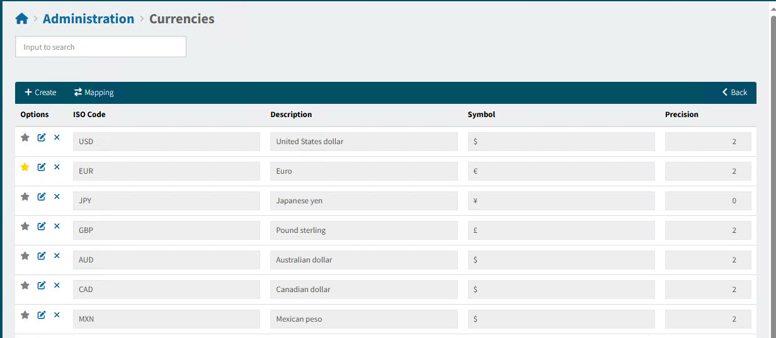Toggle the yellow star on EUR
Image resolution: width=776 pixels, height=338 pixels.
pyautogui.click(x=25, y=167)
